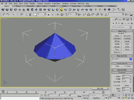Expand the Keyboard Entry rollout
This screenshot has height=100, width=134.
coord(122,70)
